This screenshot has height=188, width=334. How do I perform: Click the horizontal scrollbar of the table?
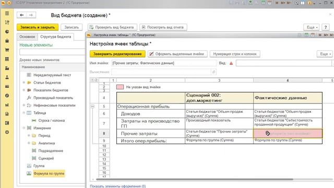point(195,179)
